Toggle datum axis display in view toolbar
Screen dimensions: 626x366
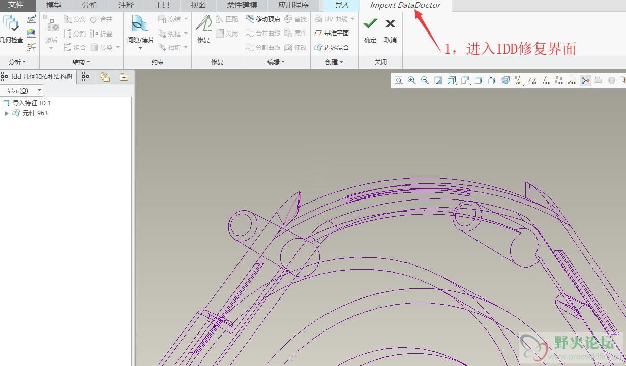546,80
